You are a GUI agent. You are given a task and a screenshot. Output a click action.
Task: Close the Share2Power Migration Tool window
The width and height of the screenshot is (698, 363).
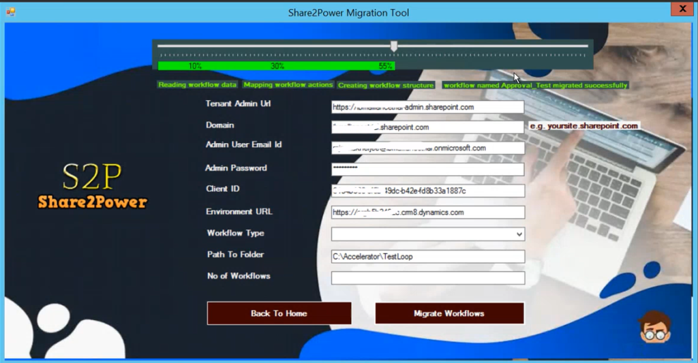point(682,9)
